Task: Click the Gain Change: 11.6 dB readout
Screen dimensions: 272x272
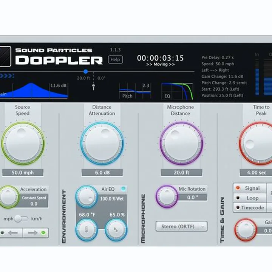Action: pos(222,76)
